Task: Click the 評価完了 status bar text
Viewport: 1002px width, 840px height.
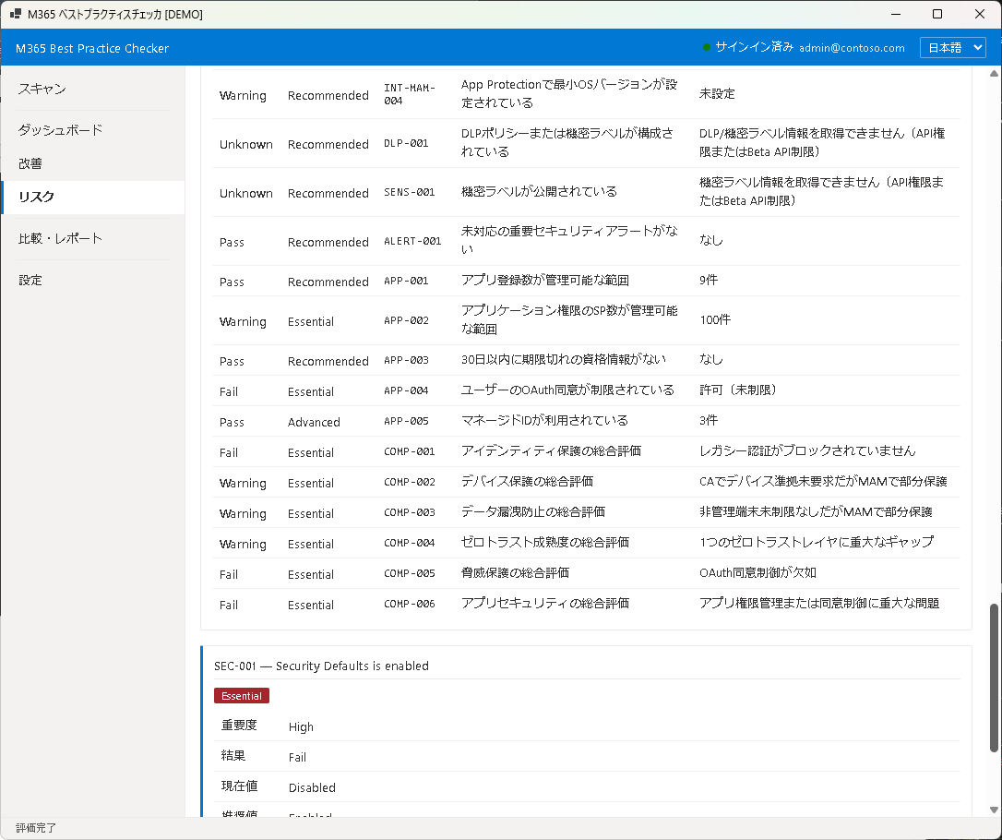Action: [36, 828]
